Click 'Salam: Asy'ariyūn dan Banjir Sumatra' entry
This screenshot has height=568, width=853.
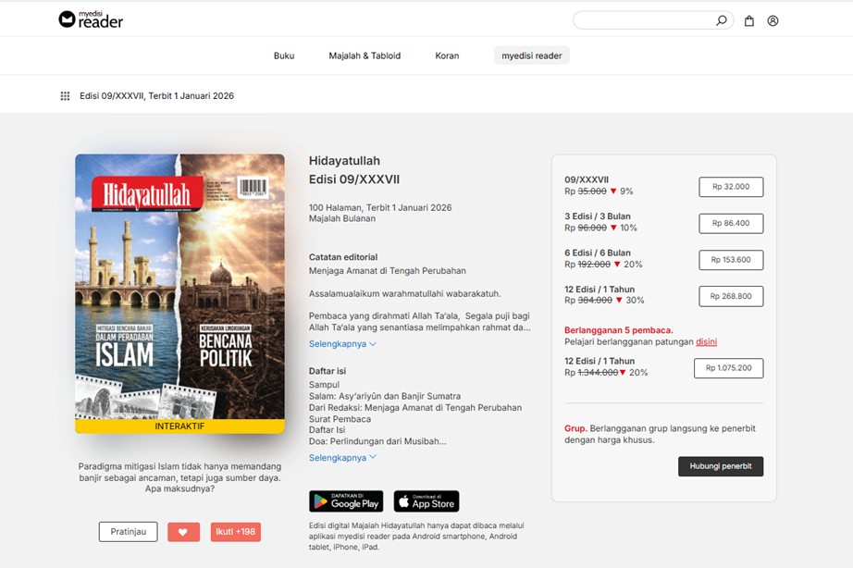tap(385, 396)
